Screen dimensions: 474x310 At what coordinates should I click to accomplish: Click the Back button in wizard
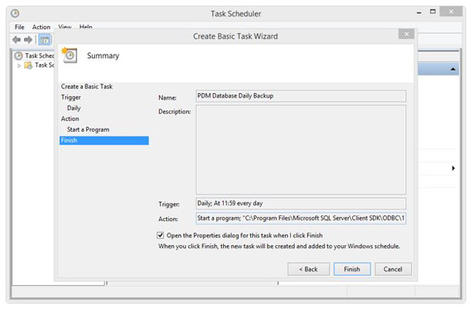tap(308, 269)
